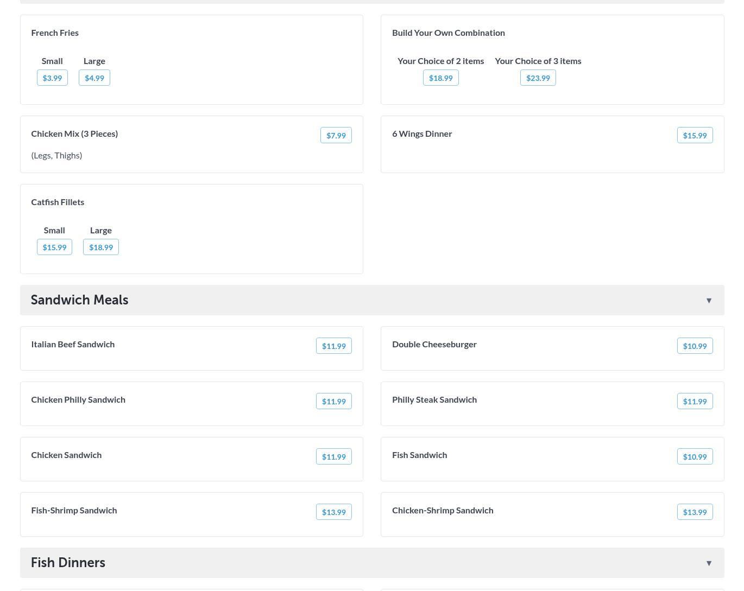Add Double Cheeseburger $10.99 price button
Viewport: 744px width, 591px height.
(695, 346)
